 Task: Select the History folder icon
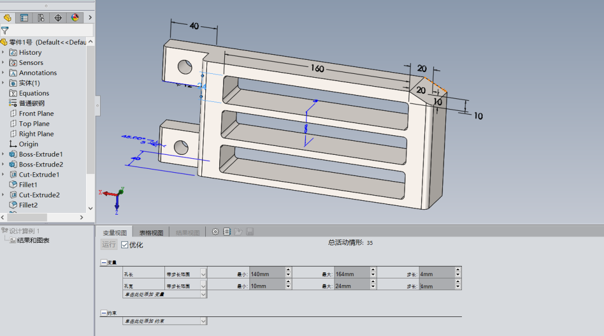click(13, 53)
